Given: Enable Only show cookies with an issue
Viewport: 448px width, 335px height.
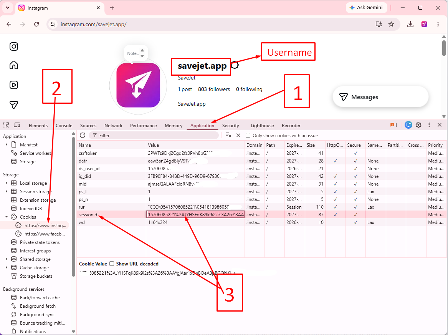Looking at the screenshot, I should click(248, 135).
